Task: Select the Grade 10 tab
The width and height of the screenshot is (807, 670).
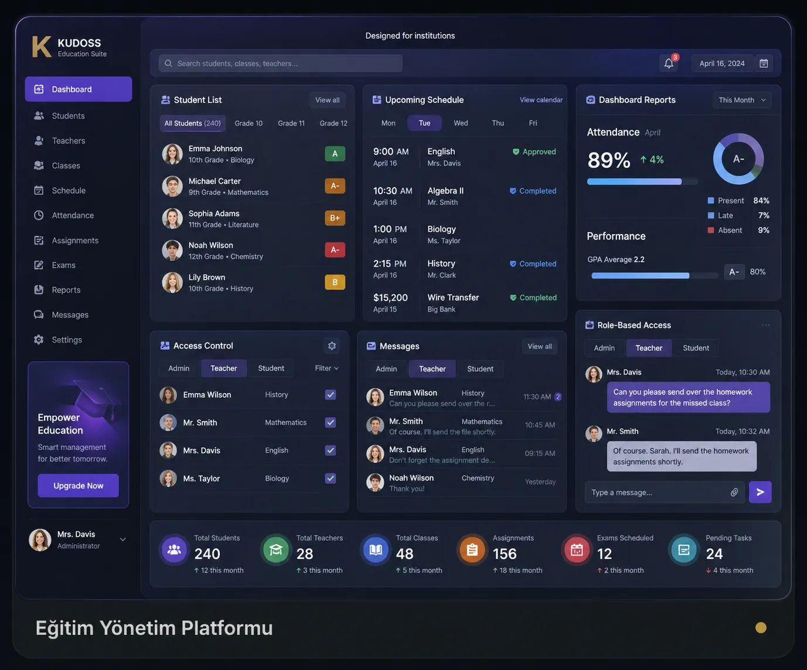Action: (x=248, y=123)
